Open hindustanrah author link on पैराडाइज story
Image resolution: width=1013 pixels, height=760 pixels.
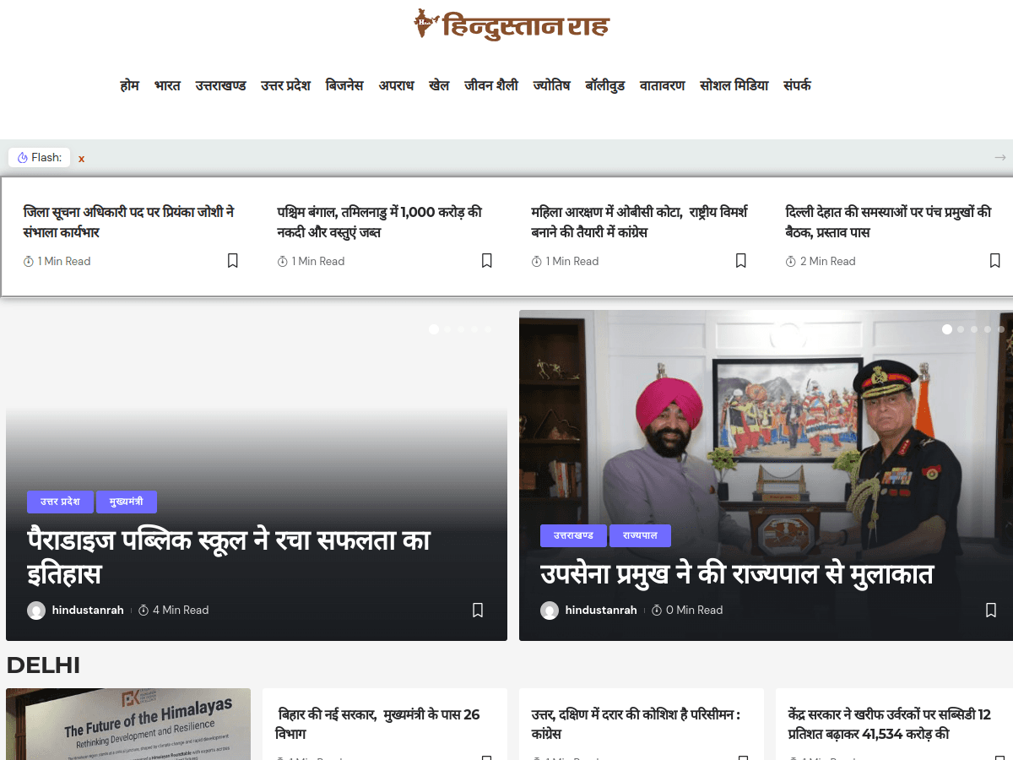[88, 610]
